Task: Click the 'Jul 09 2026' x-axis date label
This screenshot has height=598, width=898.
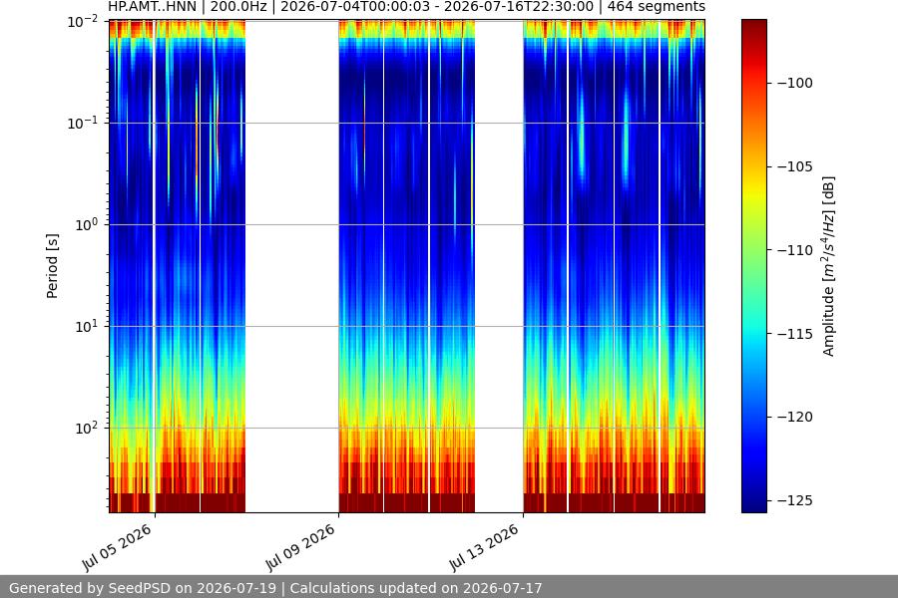Action: coord(300,547)
